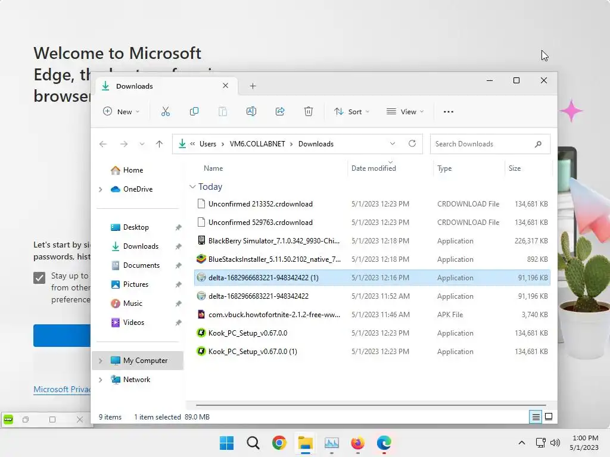610x457 pixels.
Task: Sort by the Date modified column header
Action: pos(374,168)
